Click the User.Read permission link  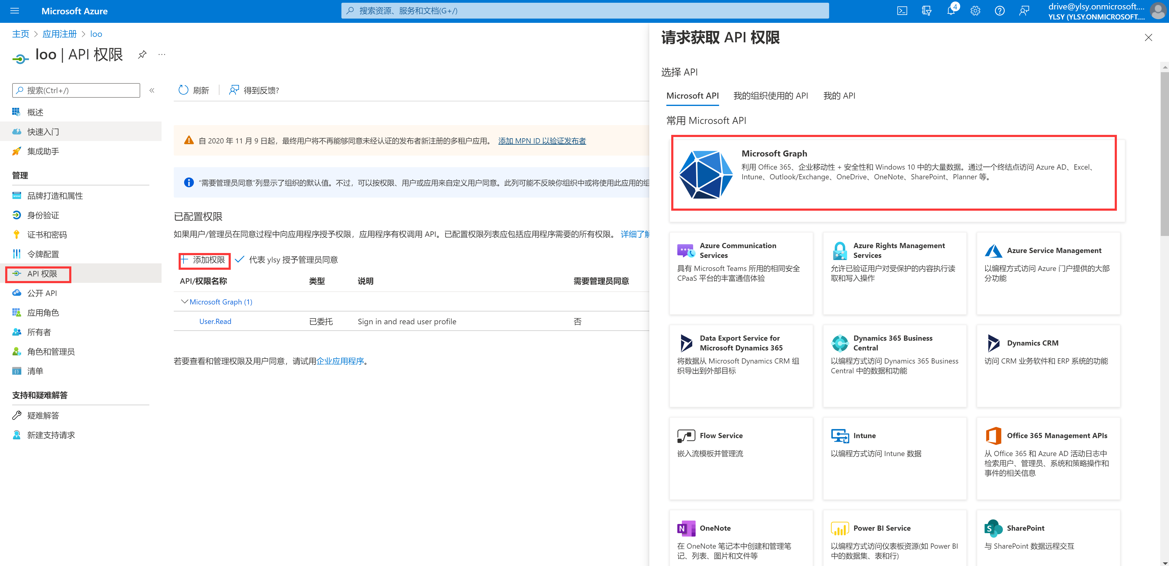(215, 321)
